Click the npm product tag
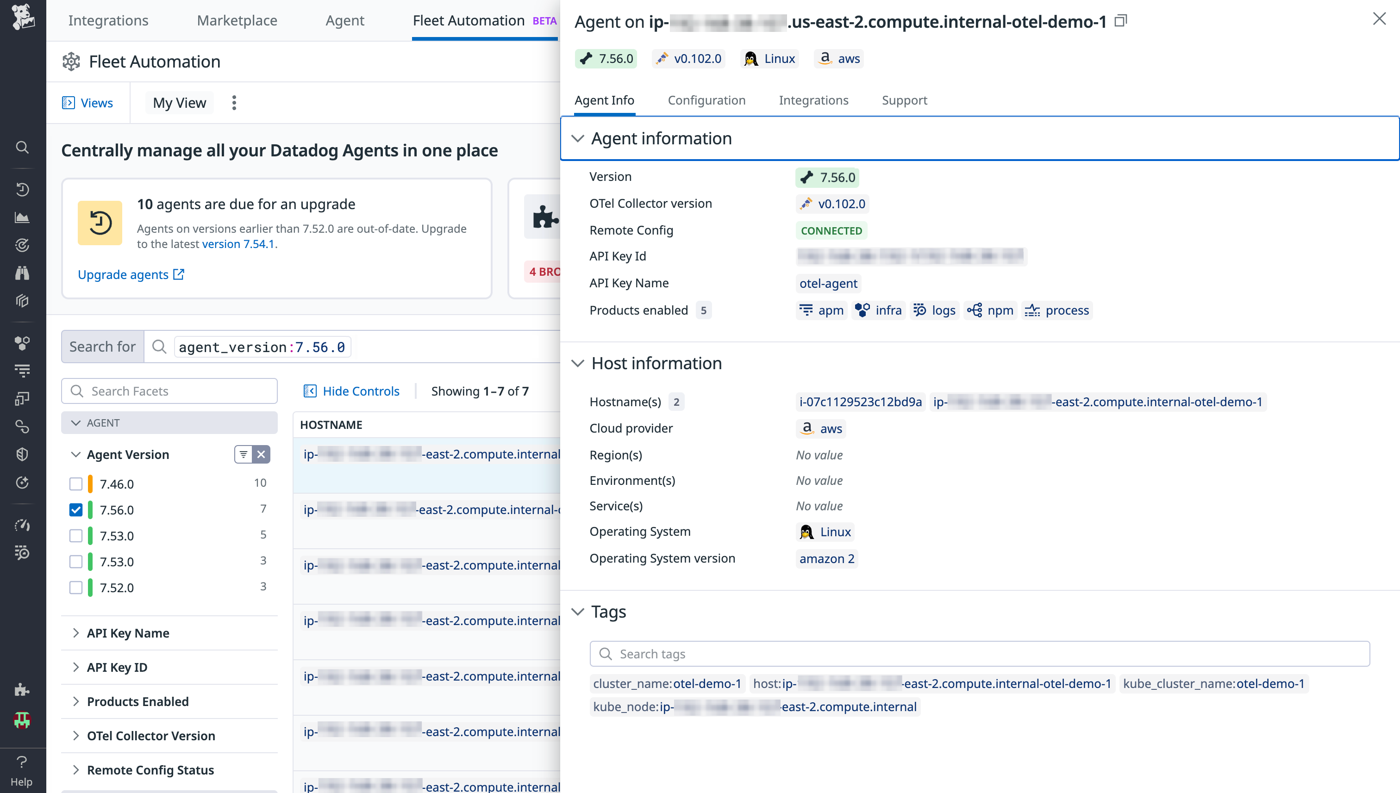Viewport: 1400px width, 793px height. [x=990, y=310]
